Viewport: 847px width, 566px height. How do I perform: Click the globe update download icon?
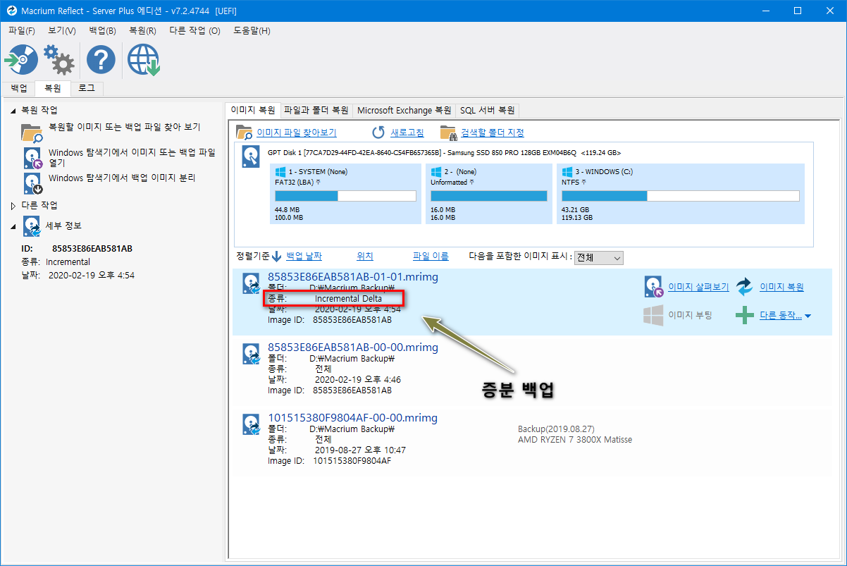point(144,60)
